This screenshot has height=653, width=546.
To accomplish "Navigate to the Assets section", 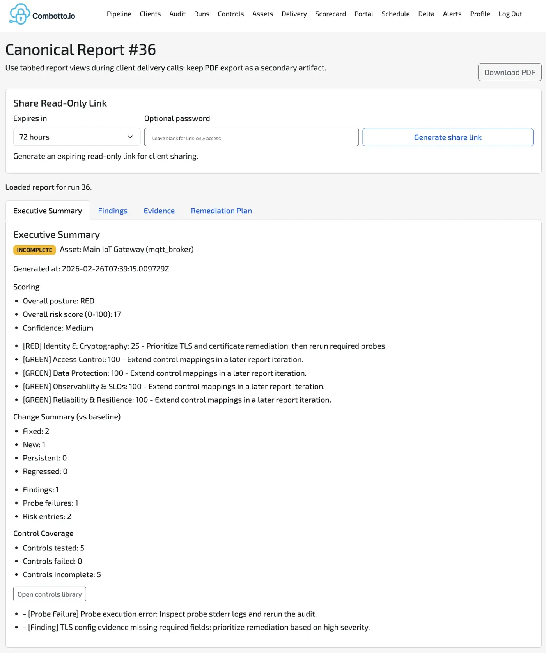I will pos(262,14).
